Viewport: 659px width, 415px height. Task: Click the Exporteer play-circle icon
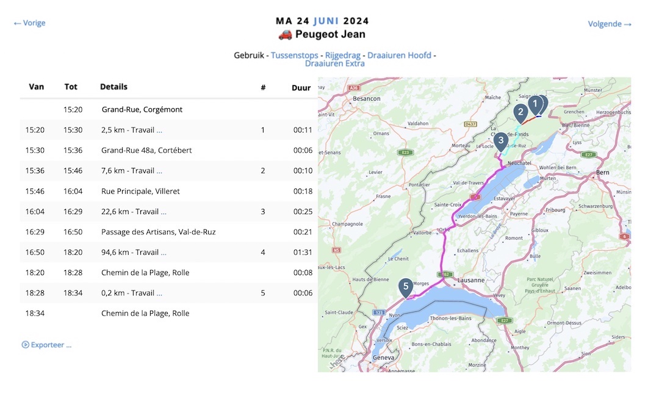click(x=25, y=345)
